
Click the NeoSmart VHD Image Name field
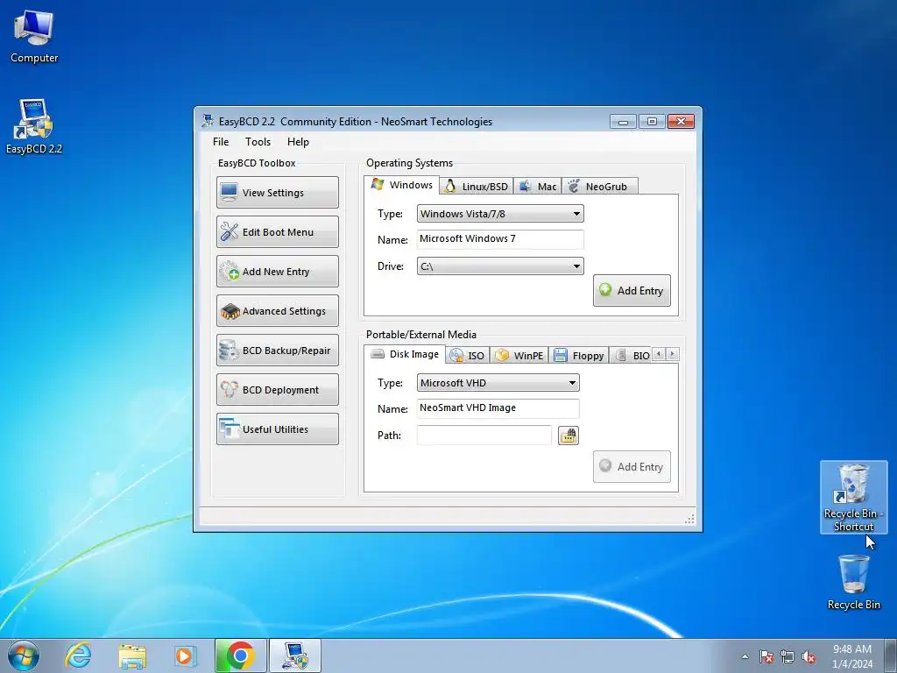(498, 408)
